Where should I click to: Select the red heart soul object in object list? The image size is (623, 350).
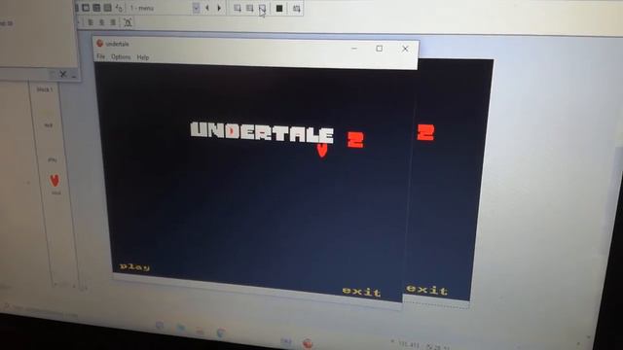coord(55,181)
